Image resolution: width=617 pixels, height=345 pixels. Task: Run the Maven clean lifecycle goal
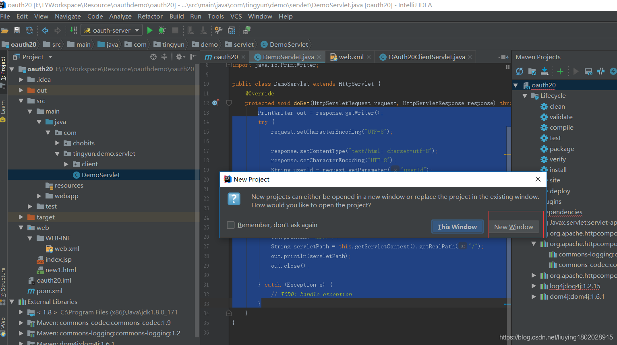point(557,107)
